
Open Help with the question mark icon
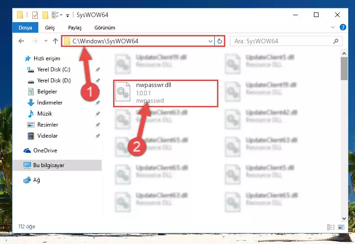tap(343, 27)
